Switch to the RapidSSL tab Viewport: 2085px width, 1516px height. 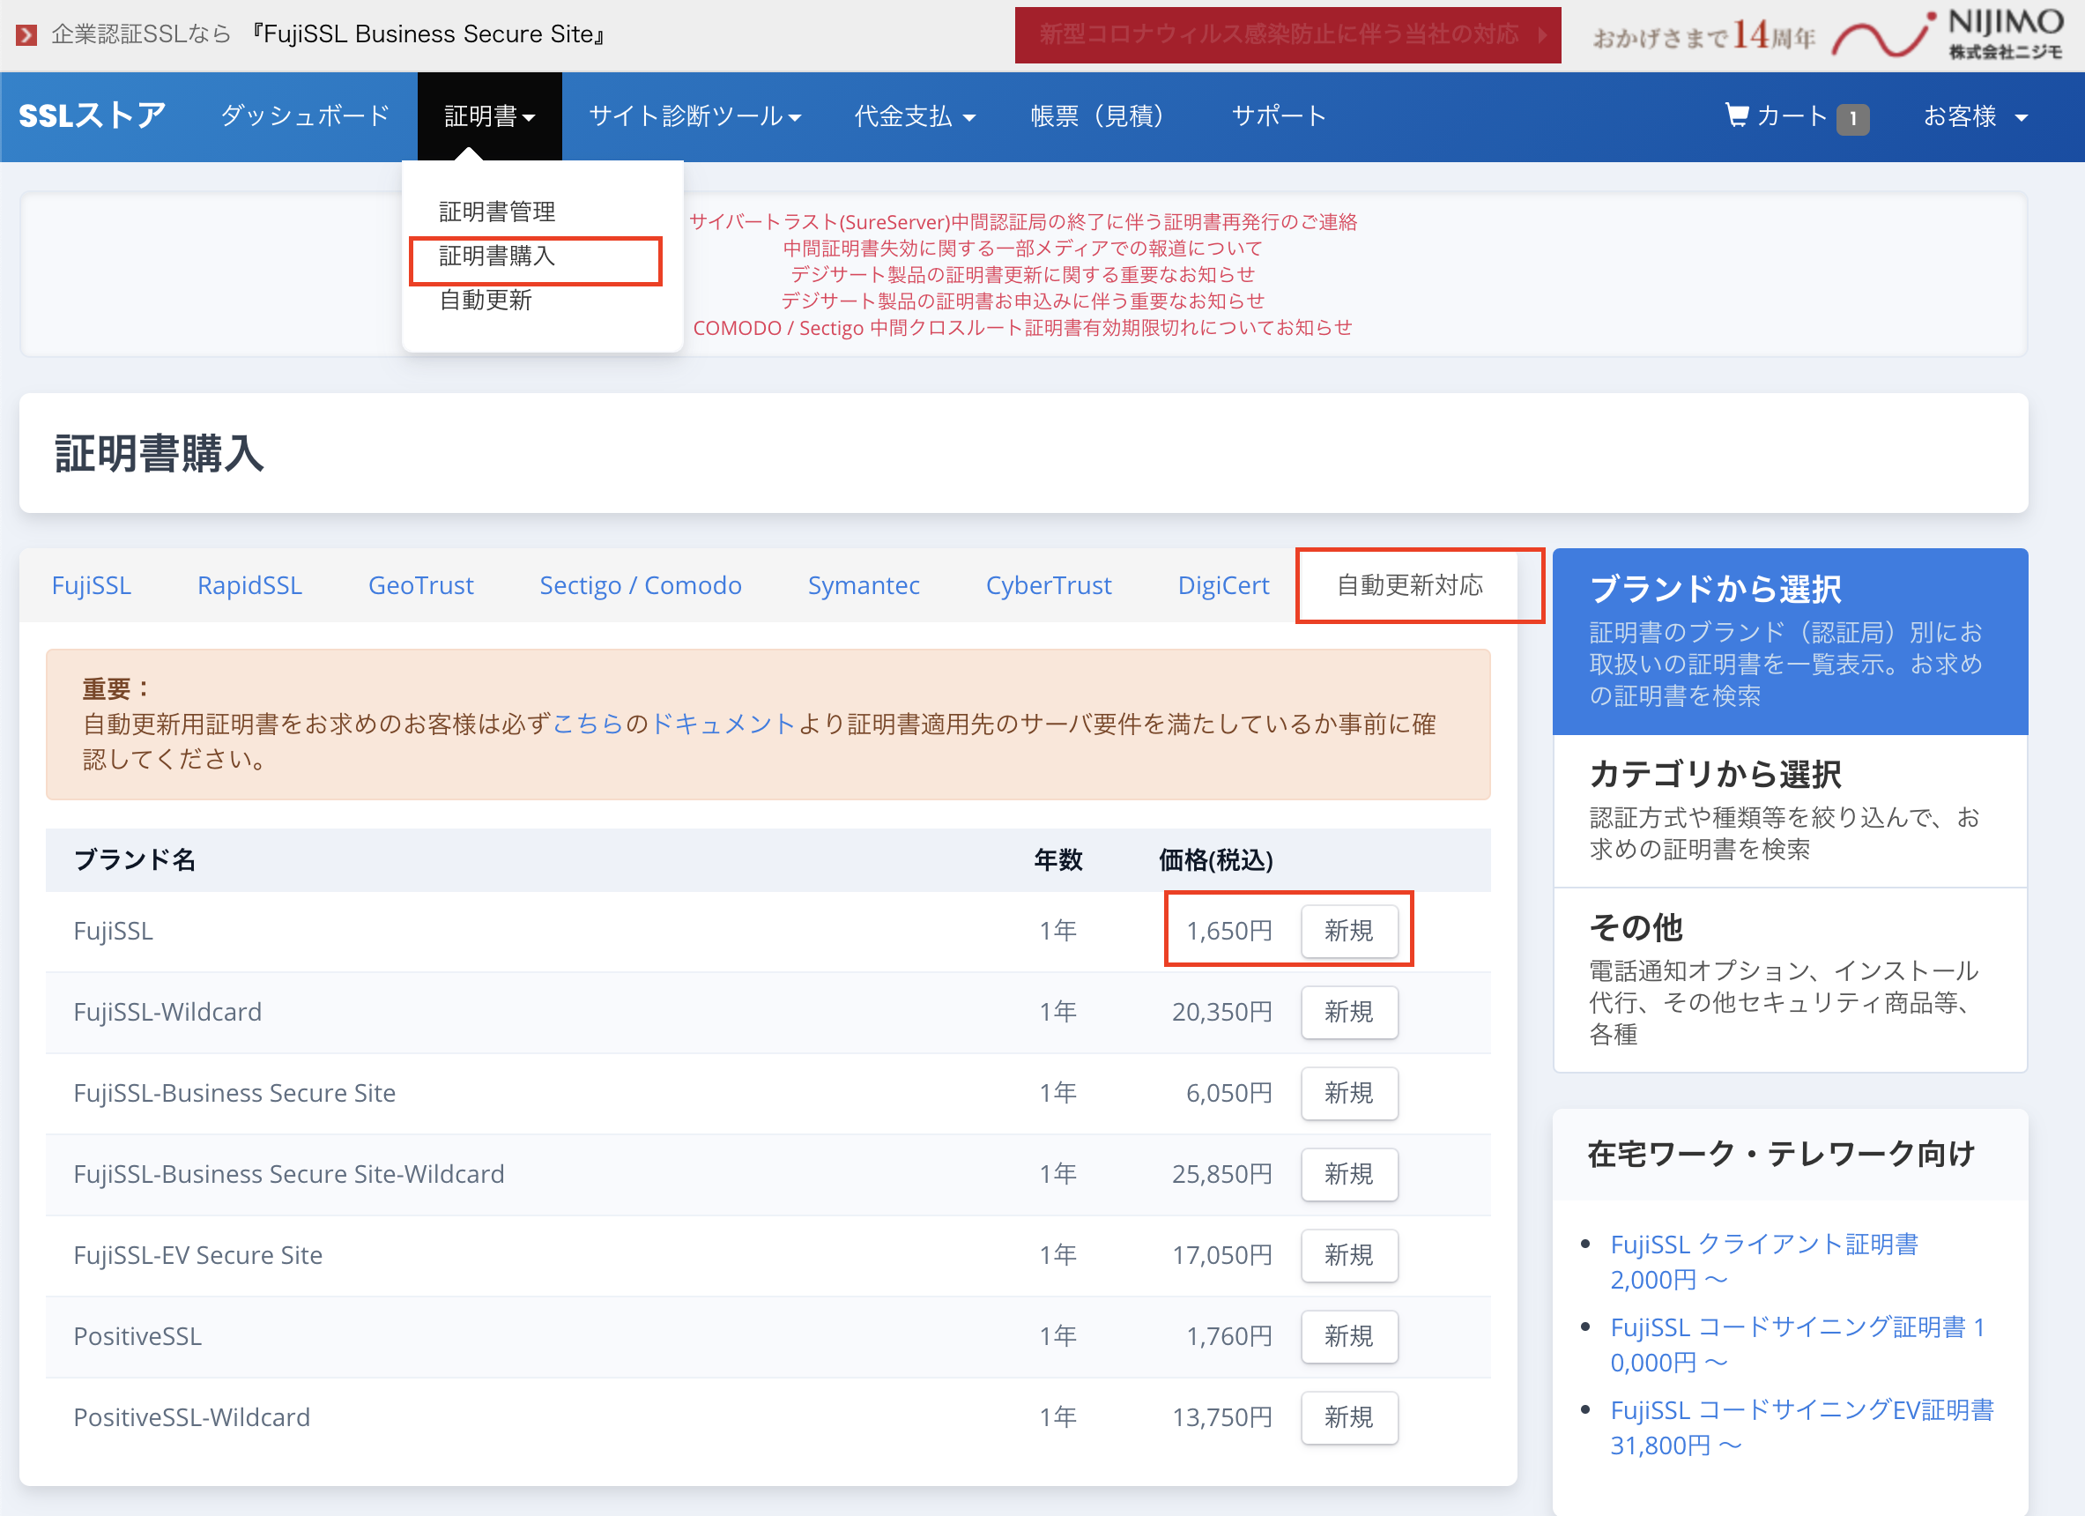click(x=250, y=585)
